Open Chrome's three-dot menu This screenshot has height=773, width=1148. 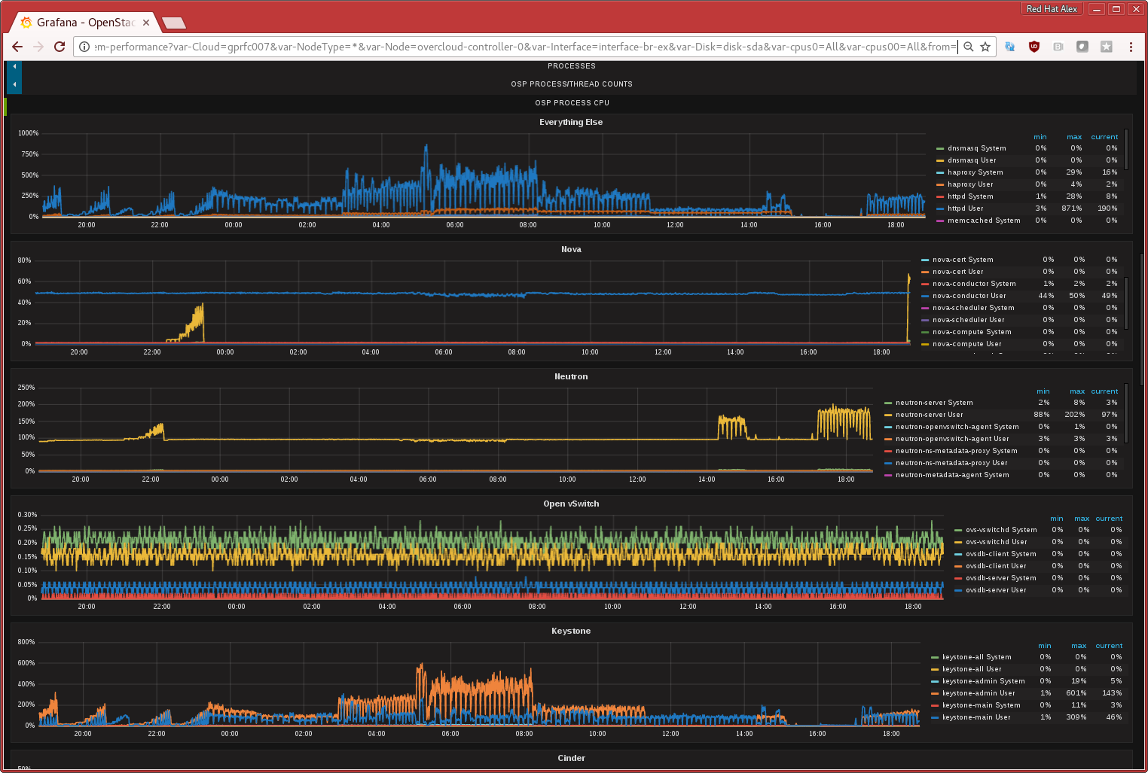click(1131, 47)
